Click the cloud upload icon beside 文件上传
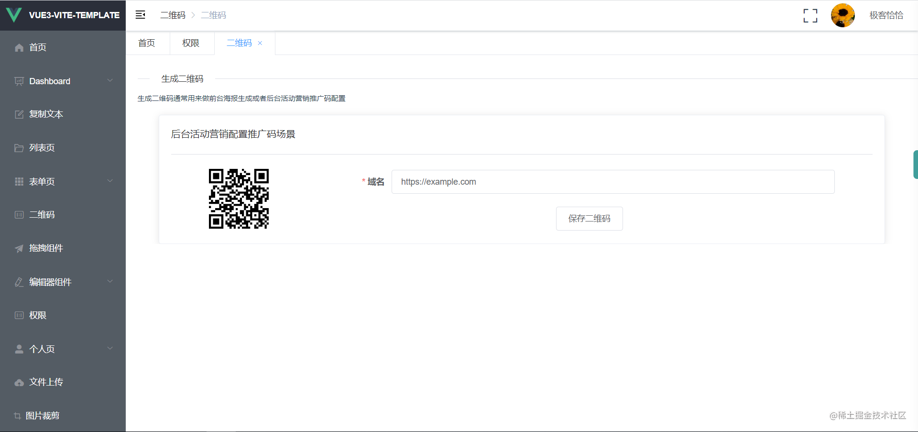918x432 pixels. pos(19,382)
